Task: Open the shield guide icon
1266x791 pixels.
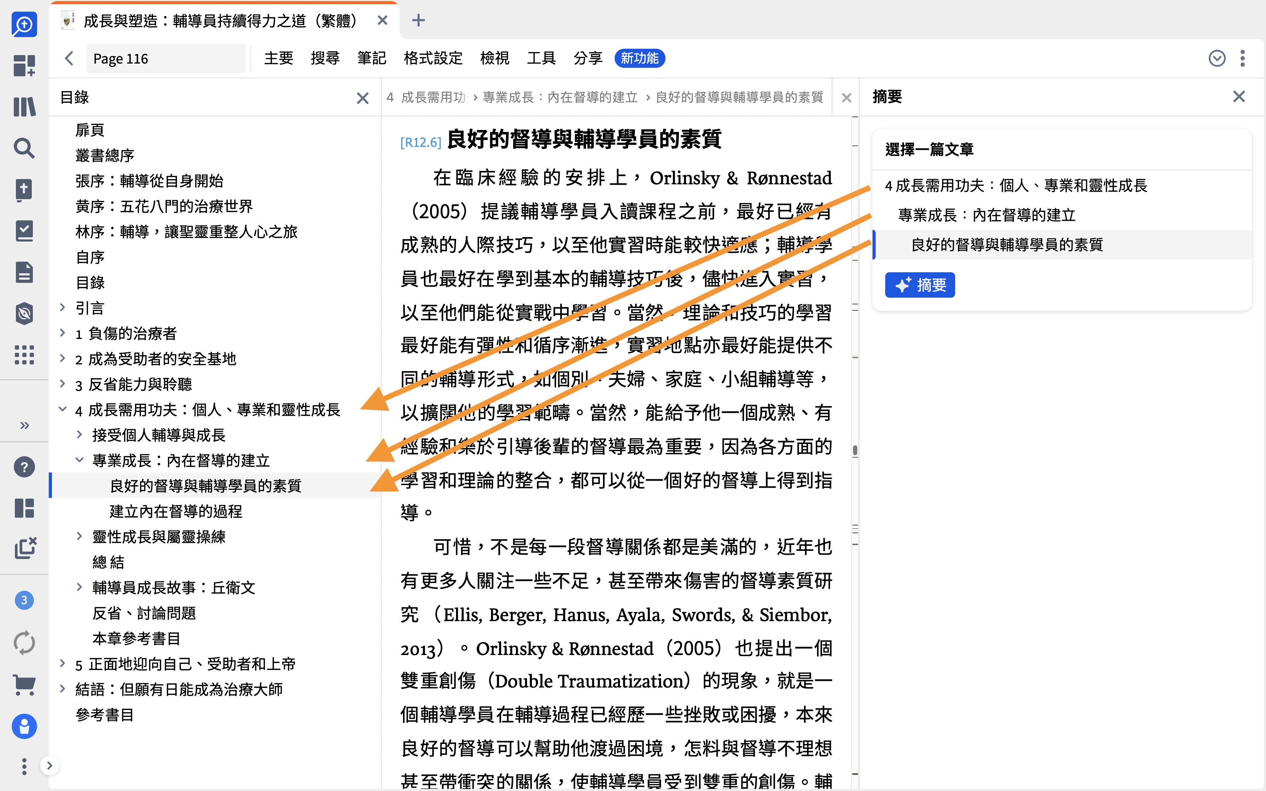Action: click(x=24, y=313)
